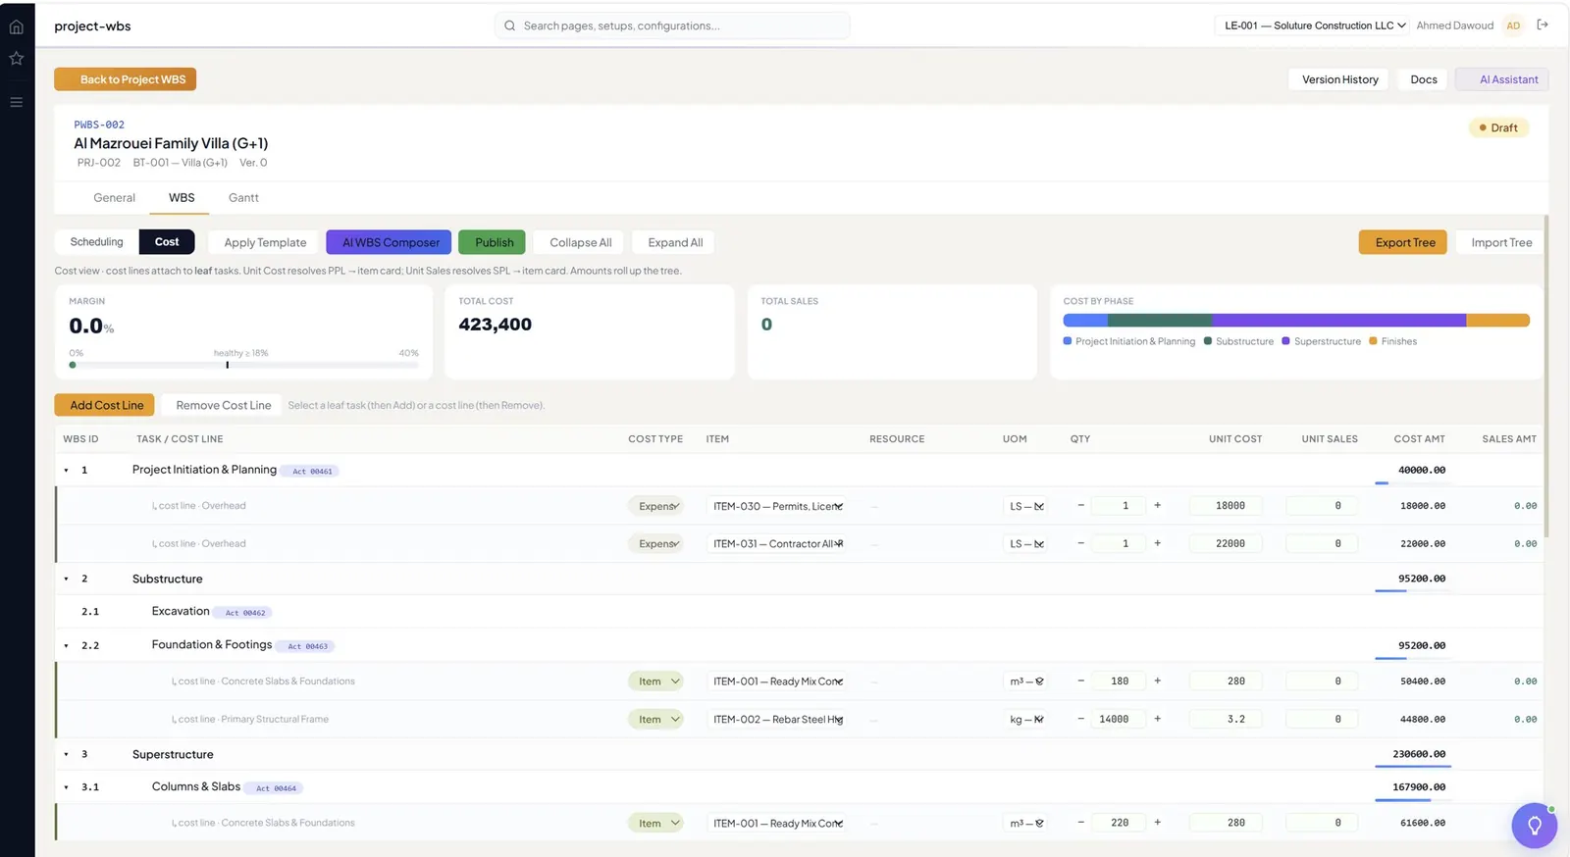Viewport: 1570px width, 857px height.
Task: Open the sidebar hamburger menu
Action: pyautogui.click(x=16, y=102)
